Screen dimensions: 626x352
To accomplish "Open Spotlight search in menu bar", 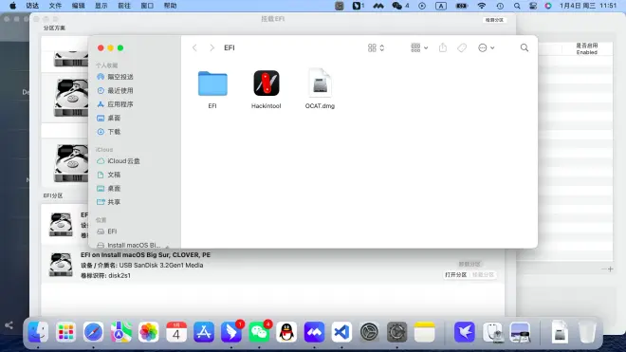I will [x=517, y=6].
